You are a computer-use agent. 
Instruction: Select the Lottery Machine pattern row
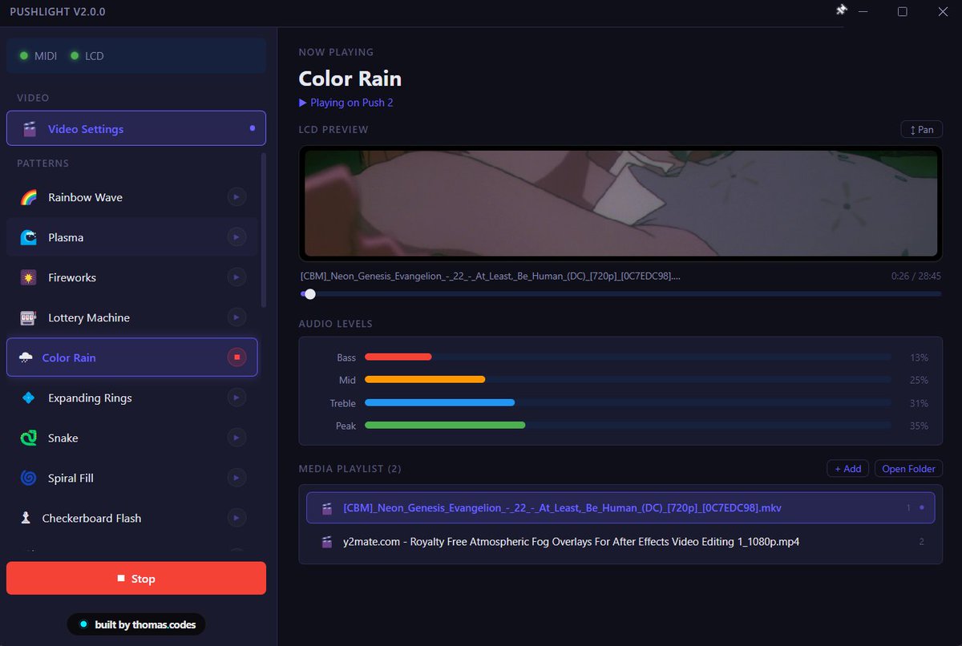[x=132, y=317]
